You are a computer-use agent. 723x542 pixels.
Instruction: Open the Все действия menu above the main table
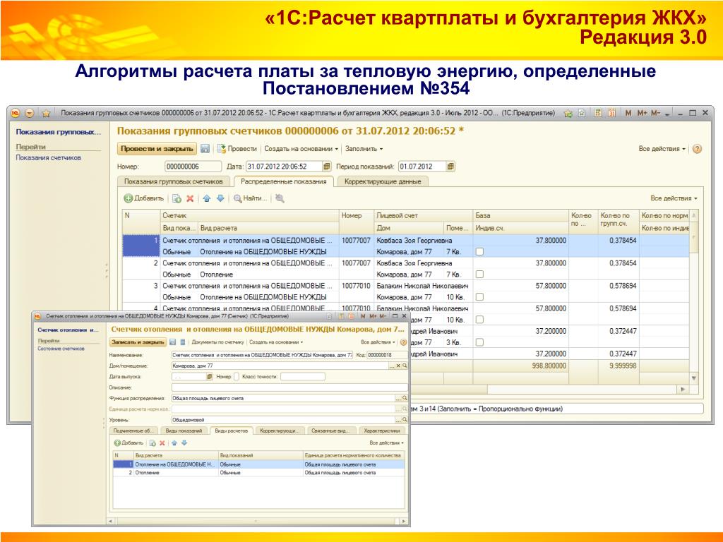(674, 198)
